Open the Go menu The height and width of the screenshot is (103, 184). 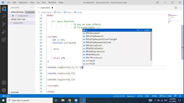(38, 3)
